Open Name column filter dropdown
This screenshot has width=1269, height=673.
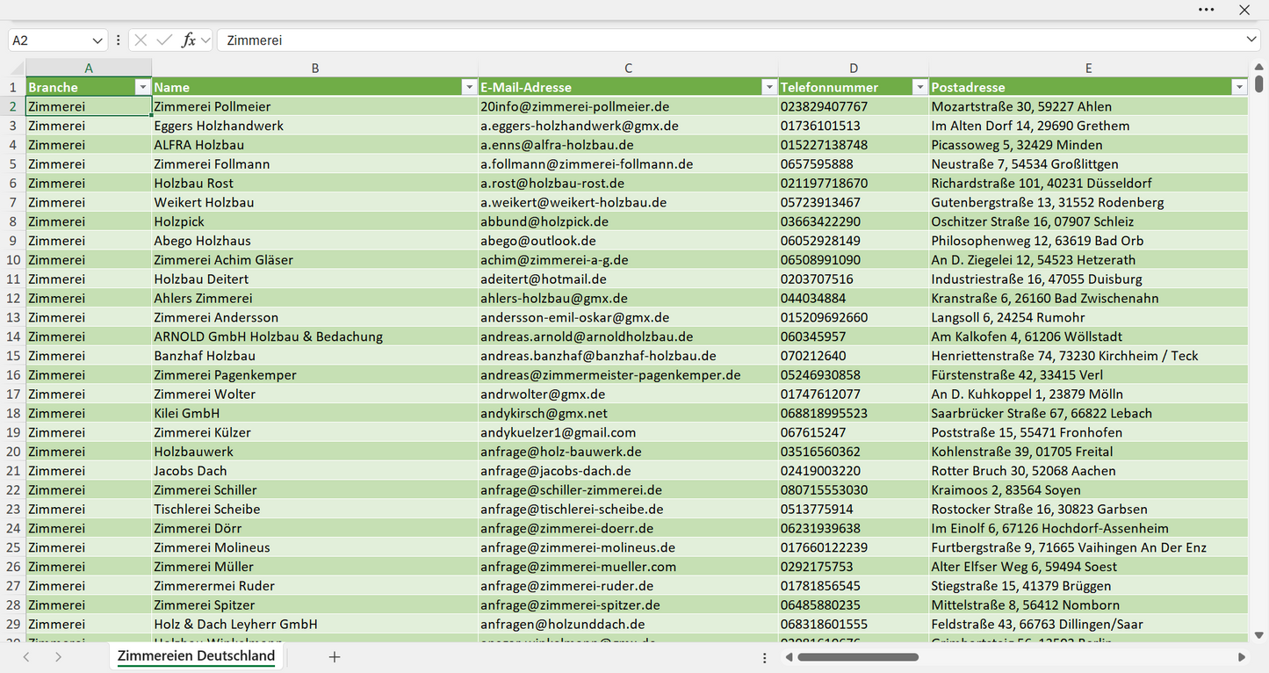pyautogui.click(x=469, y=87)
